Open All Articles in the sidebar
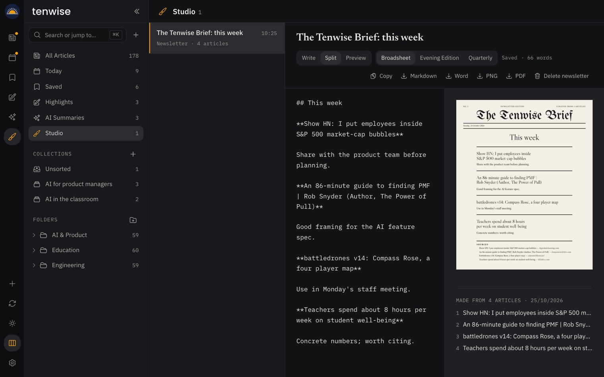Screen dimensions: 604x377 tap(86, 56)
